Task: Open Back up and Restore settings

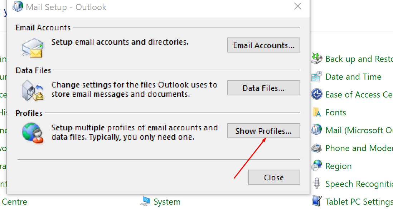Action: pos(316,59)
